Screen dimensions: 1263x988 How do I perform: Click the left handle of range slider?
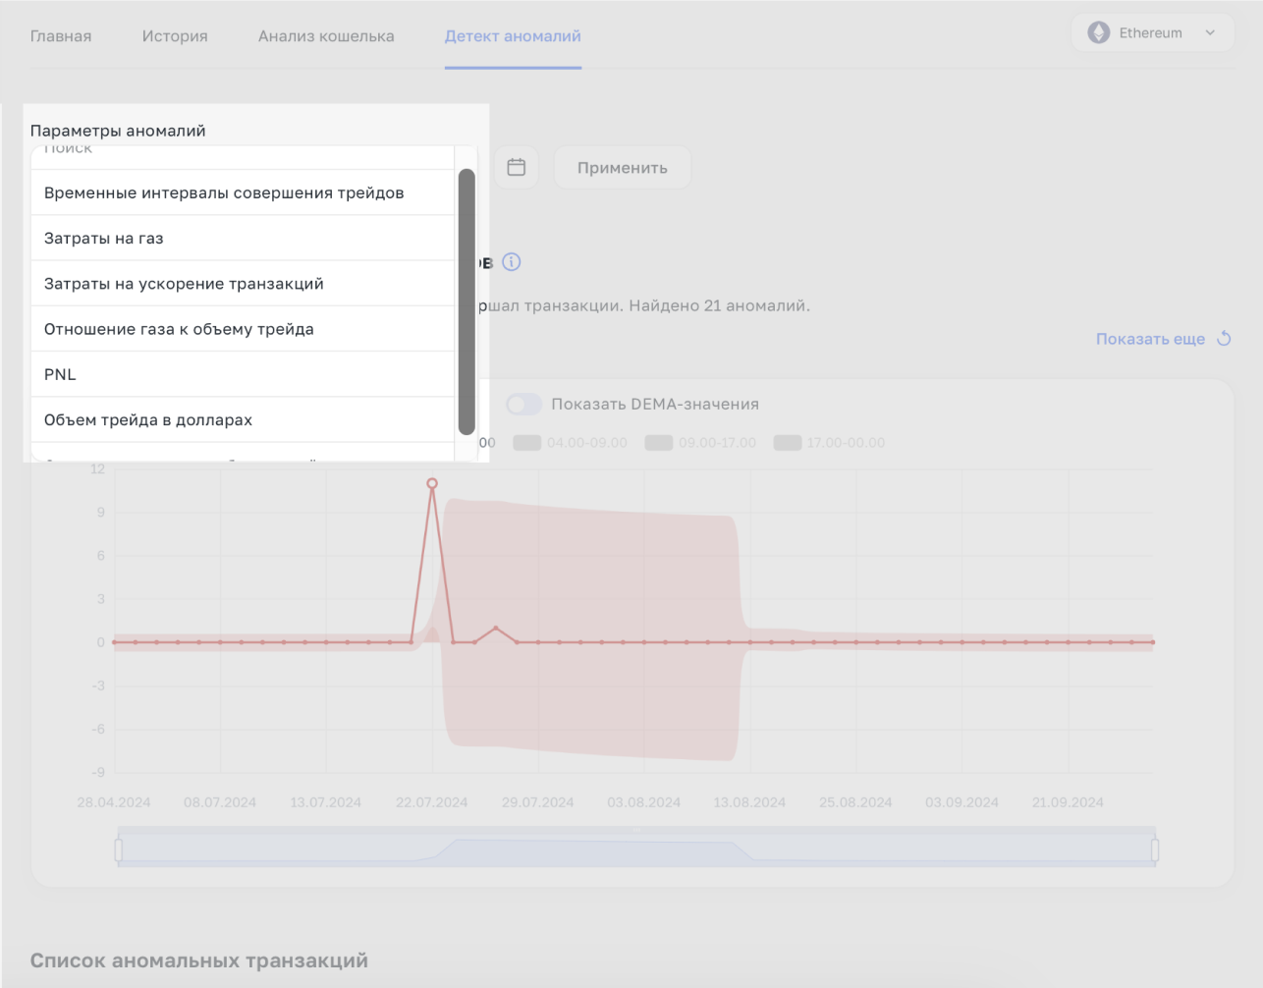[119, 850]
